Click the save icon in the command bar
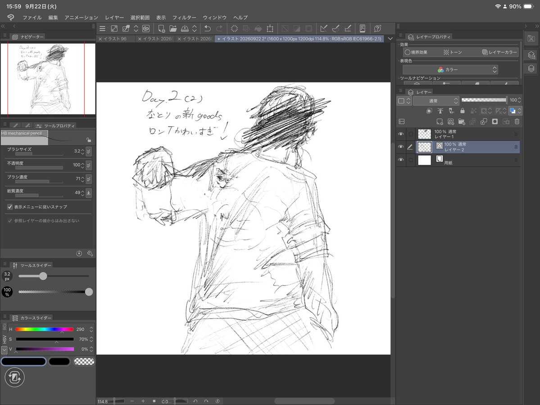Screen dimensions: 540x405 [185, 28]
